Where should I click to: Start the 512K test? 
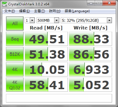point(15,54)
